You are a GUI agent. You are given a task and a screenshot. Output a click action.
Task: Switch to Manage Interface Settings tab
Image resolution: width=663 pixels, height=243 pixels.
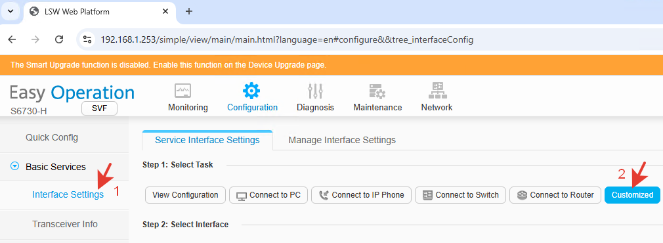pos(342,140)
